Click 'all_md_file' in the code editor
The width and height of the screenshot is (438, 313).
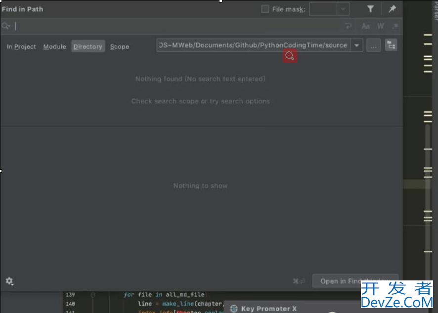185,295
